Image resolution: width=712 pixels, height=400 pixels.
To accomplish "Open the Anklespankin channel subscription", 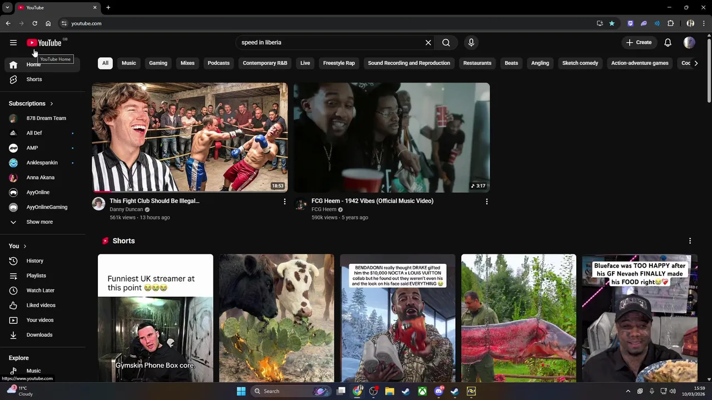I will pyautogui.click(x=43, y=163).
